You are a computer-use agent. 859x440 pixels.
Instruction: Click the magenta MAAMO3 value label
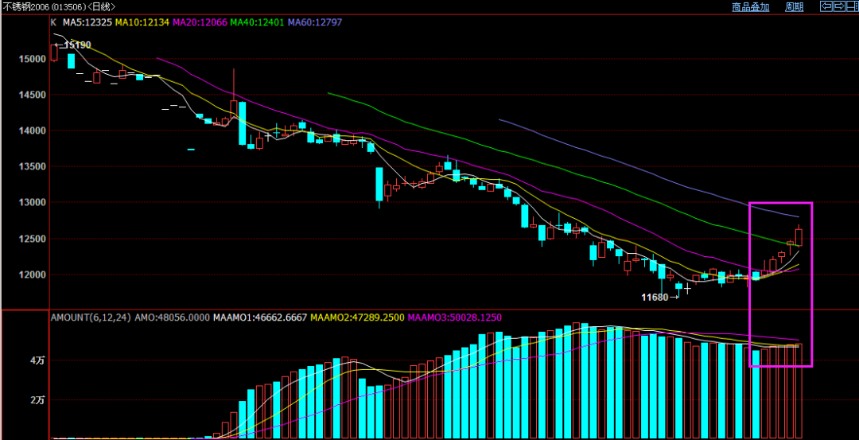(x=454, y=317)
